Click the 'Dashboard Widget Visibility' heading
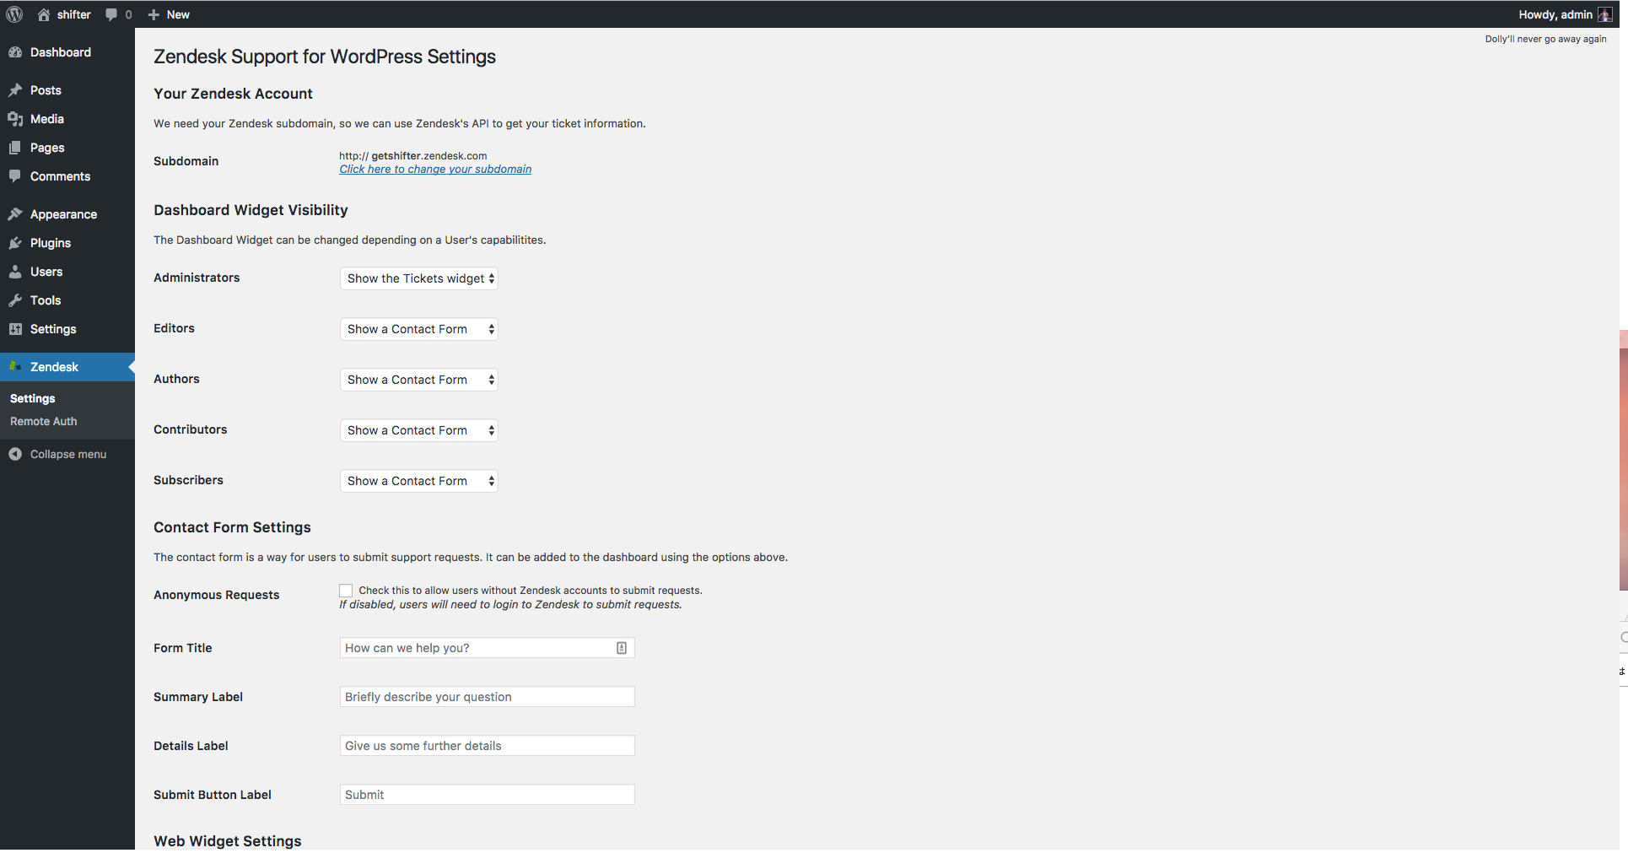 tap(251, 210)
